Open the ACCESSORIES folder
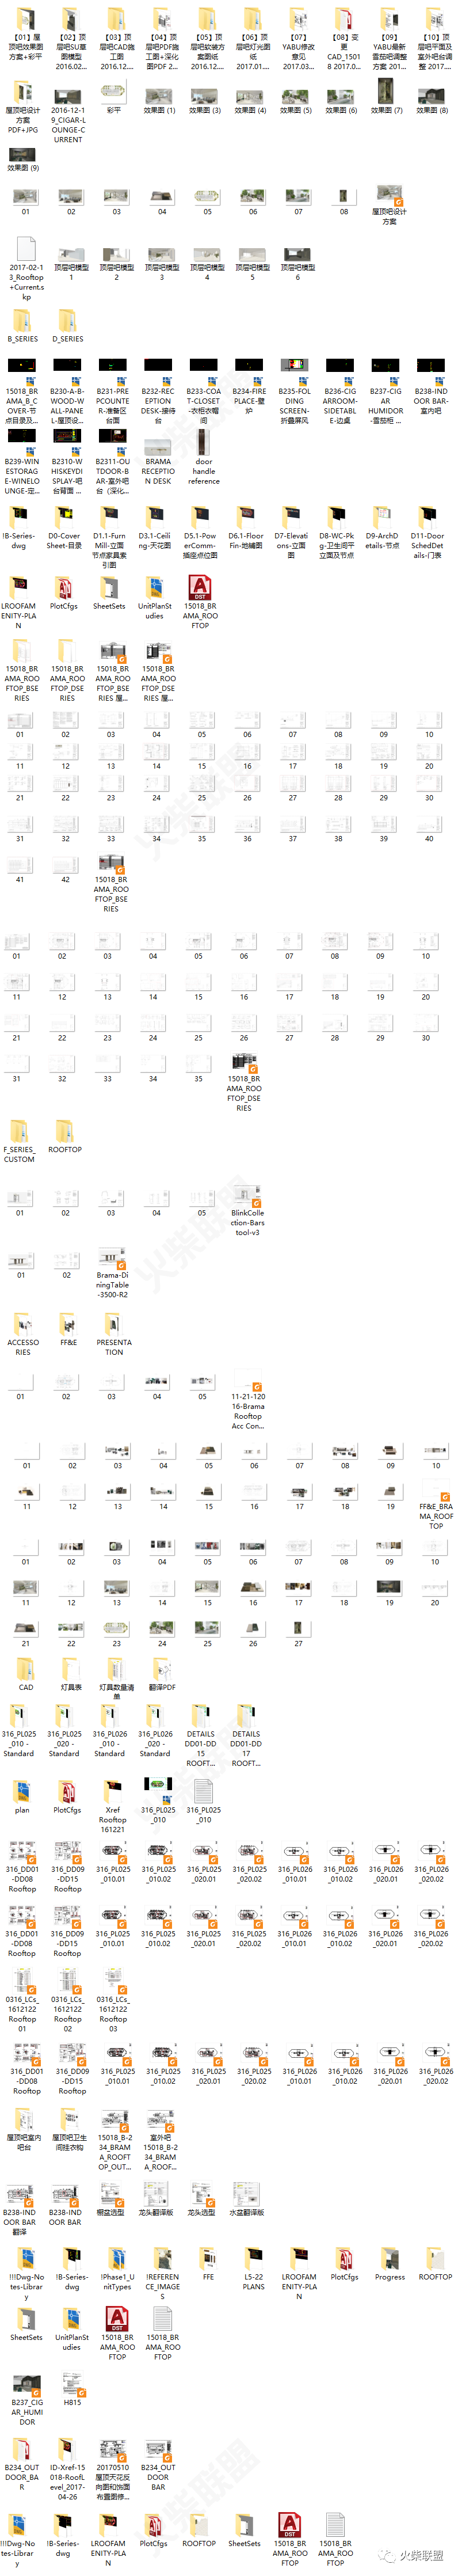Image resolution: width=458 pixels, height=2576 pixels. pyautogui.click(x=22, y=1334)
